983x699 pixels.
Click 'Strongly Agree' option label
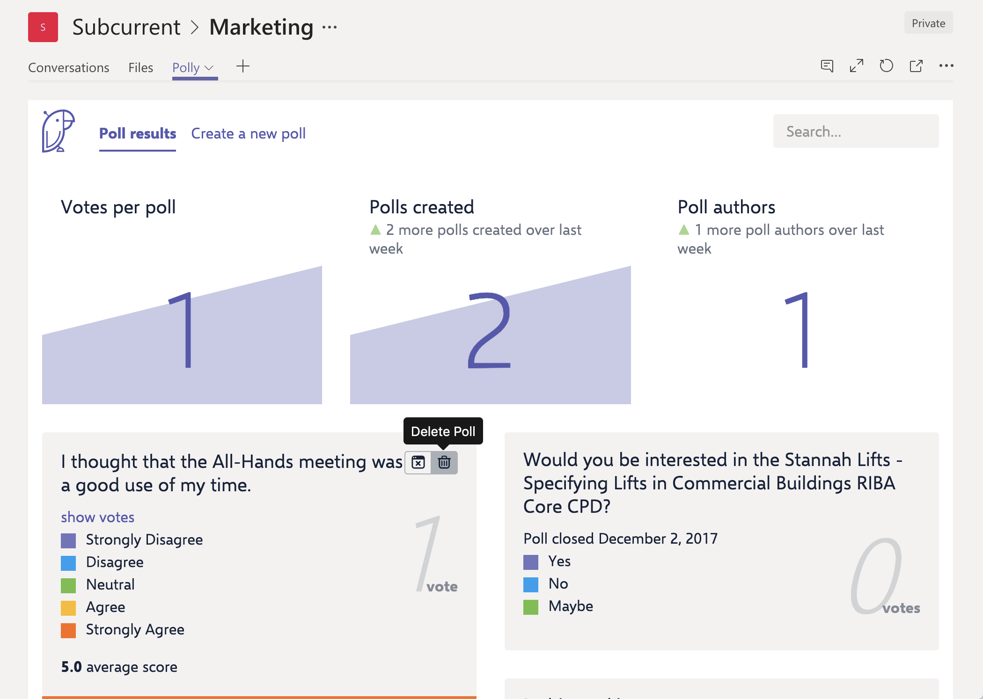point(135,630)
